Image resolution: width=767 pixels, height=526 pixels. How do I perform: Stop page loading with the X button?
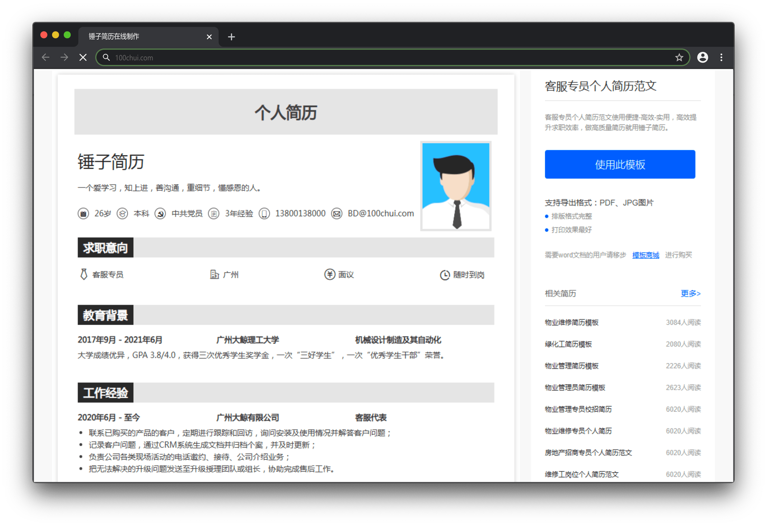[x=83, y=58]
